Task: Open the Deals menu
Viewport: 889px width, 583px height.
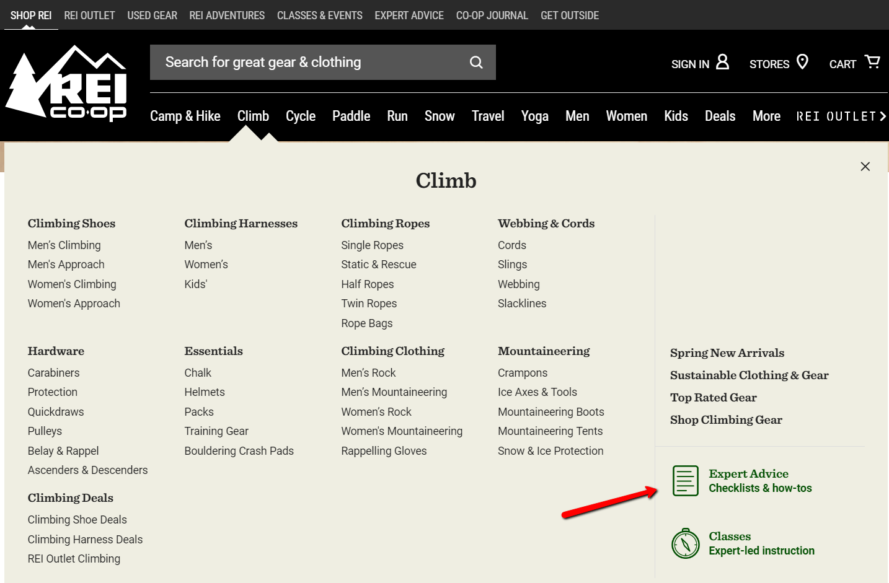Action: (x=720, y=116)
